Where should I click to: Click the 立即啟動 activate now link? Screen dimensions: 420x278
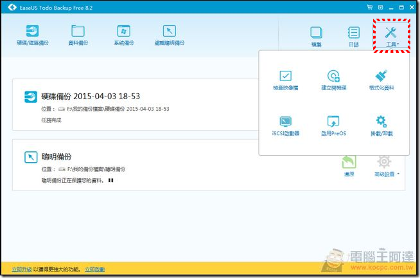pos(94,268)
